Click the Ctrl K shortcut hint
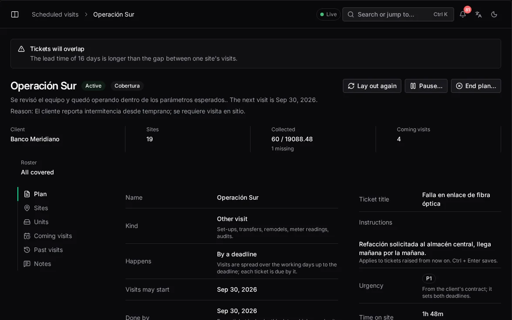Screen dimensions: 512x320 click(441, 14)
